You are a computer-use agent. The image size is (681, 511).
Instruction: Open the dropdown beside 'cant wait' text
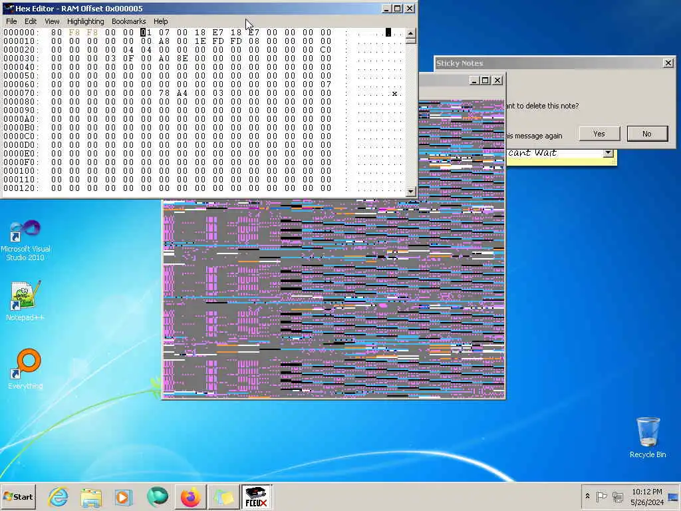(608, 152)
